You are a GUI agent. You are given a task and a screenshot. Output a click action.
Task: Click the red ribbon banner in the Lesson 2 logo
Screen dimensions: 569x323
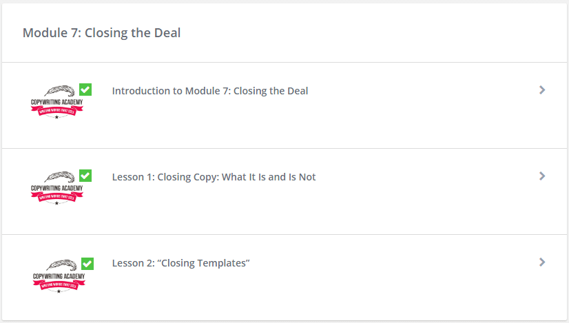tap(59, 285)
